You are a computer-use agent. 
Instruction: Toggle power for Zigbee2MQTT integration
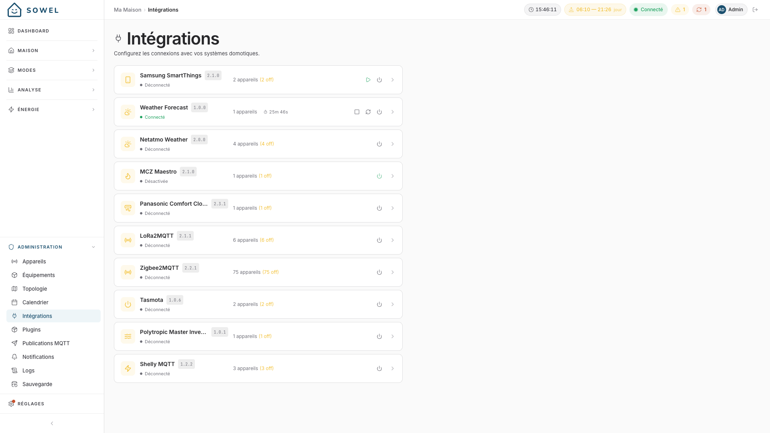pyautogui.click(x=379, y=272)
